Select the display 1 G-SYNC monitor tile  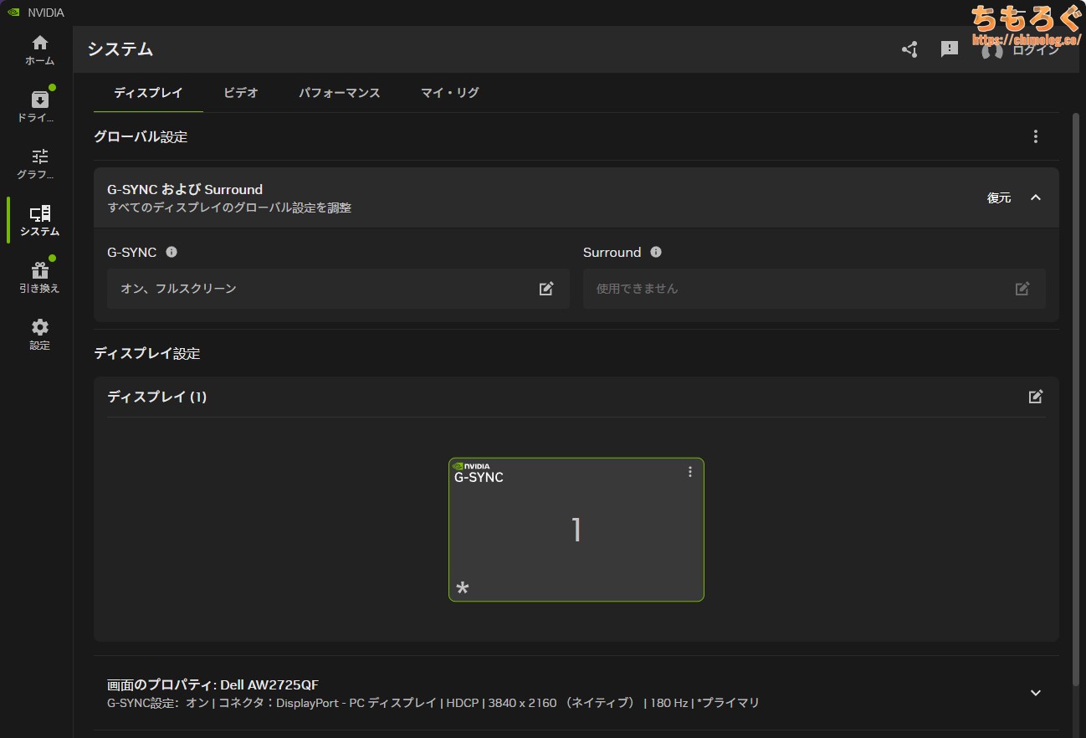click(576, 530)
